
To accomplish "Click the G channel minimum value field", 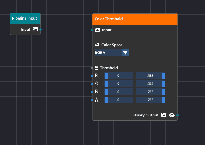I will coord(119,84).
